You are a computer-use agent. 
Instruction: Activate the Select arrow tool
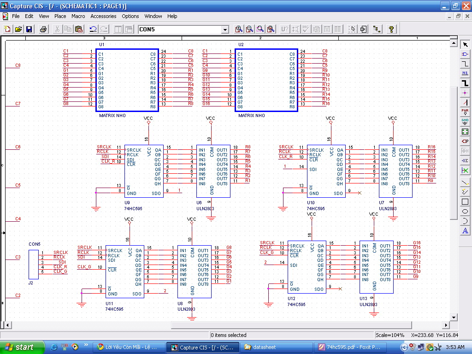click(x=465, y=44)
